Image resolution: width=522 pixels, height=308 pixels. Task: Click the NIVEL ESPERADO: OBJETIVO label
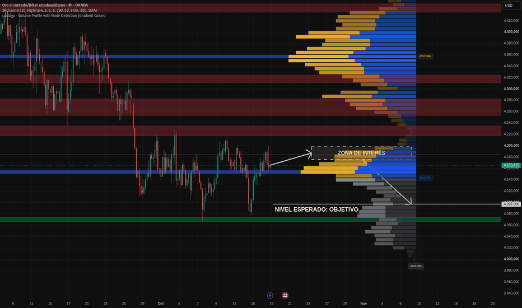coord(316,209)
